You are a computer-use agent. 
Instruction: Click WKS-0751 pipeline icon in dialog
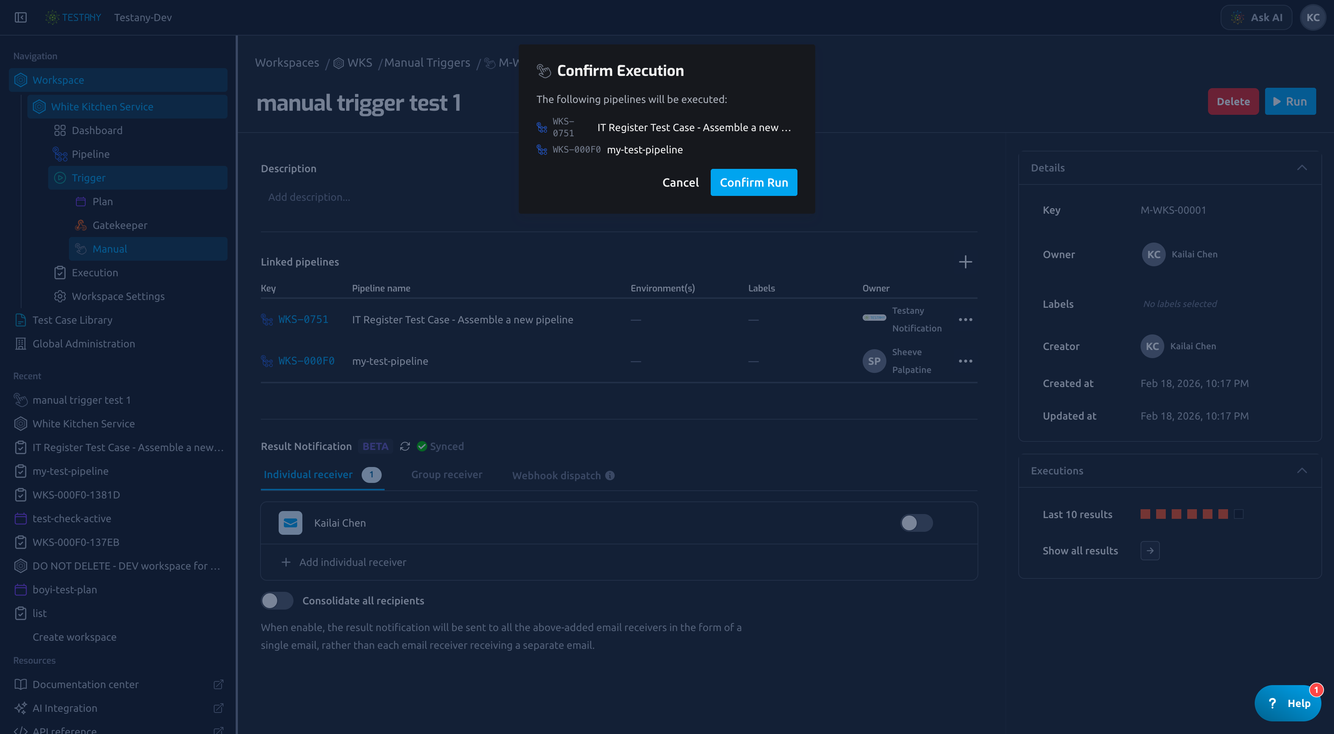click(x=542, y=127)
